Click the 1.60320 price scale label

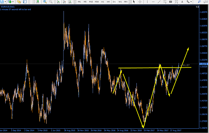204,33
